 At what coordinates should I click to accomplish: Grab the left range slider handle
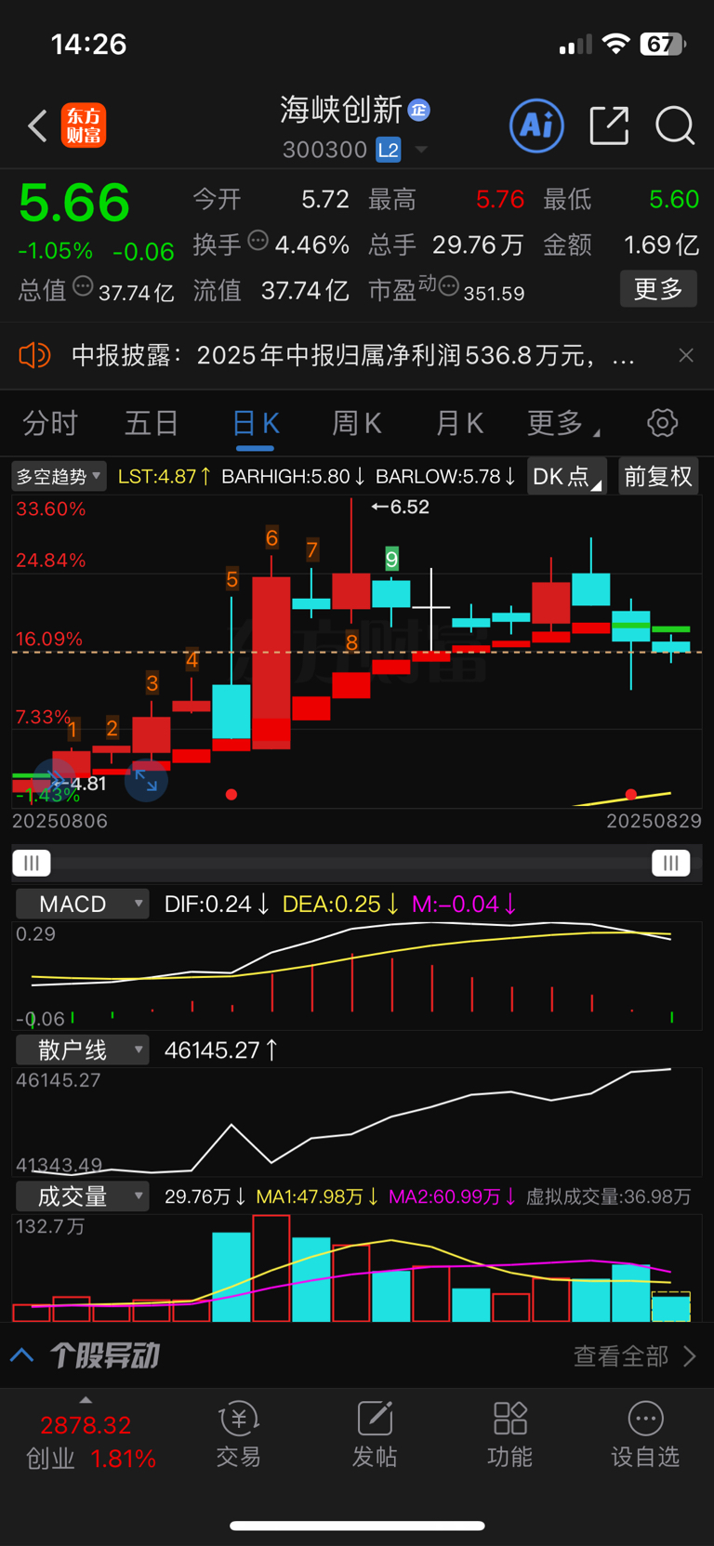[32, 863]
